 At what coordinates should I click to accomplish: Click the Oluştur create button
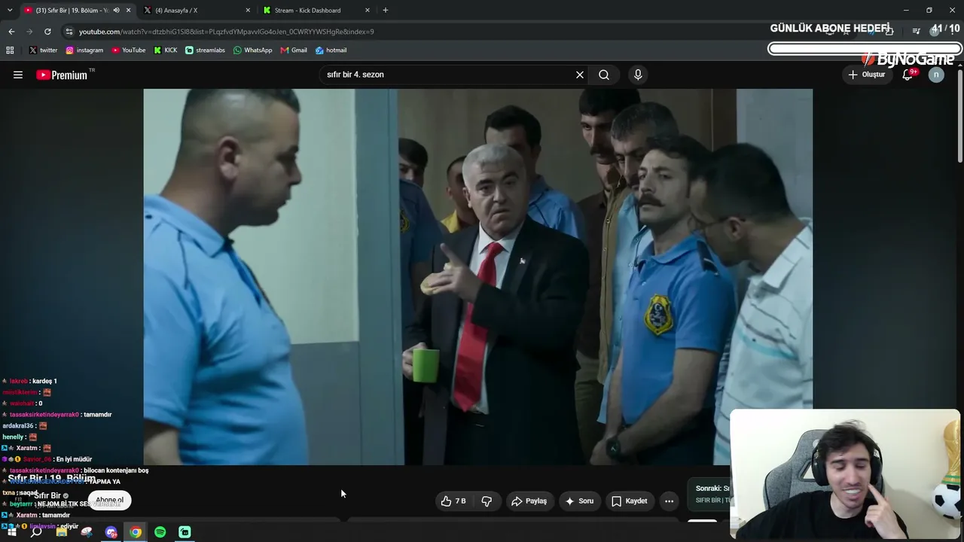(x=867, y=75)
